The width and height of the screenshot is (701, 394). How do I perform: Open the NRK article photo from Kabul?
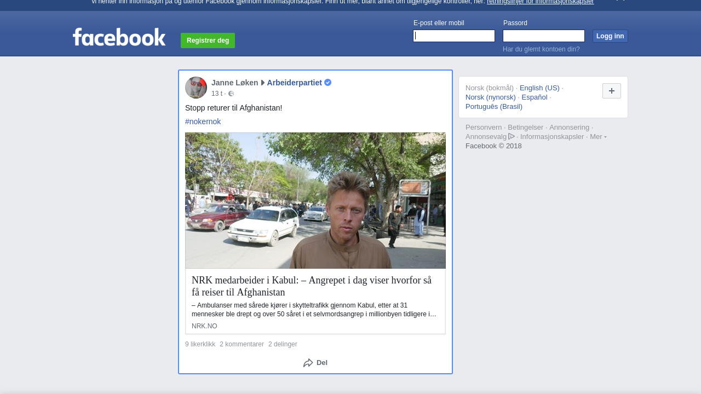click(x=315, y=200)
